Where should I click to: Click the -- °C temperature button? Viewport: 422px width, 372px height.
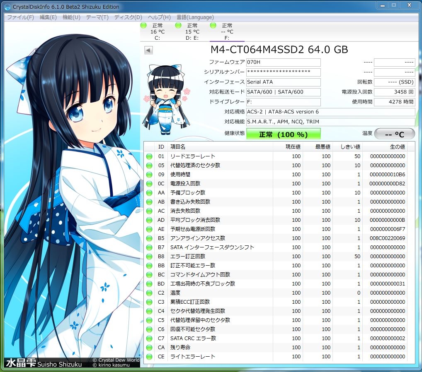395,134
